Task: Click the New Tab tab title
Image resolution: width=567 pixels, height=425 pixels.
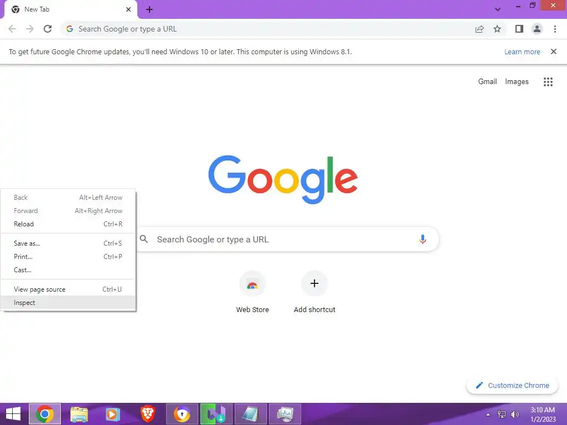Action: click(37, 9)
